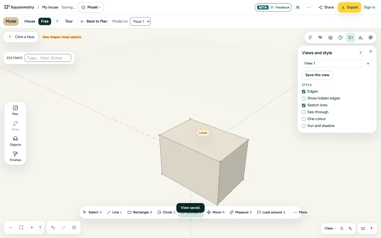Click the Distance input field
381x238 pixels.
click(48, 58)
